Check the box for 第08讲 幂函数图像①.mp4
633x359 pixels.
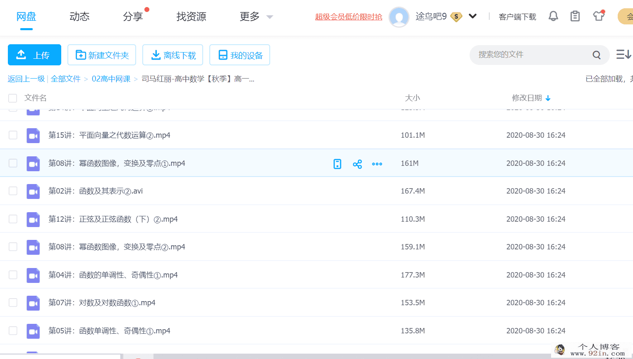[13, 163]
